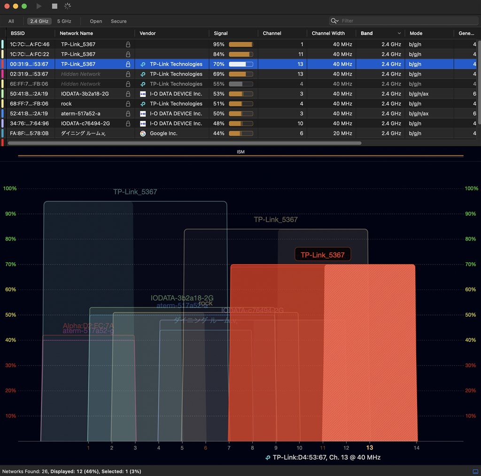Click the lock icon for aterm-517a52-a
This screenshot has width=481, height=476.
(128, 114)
